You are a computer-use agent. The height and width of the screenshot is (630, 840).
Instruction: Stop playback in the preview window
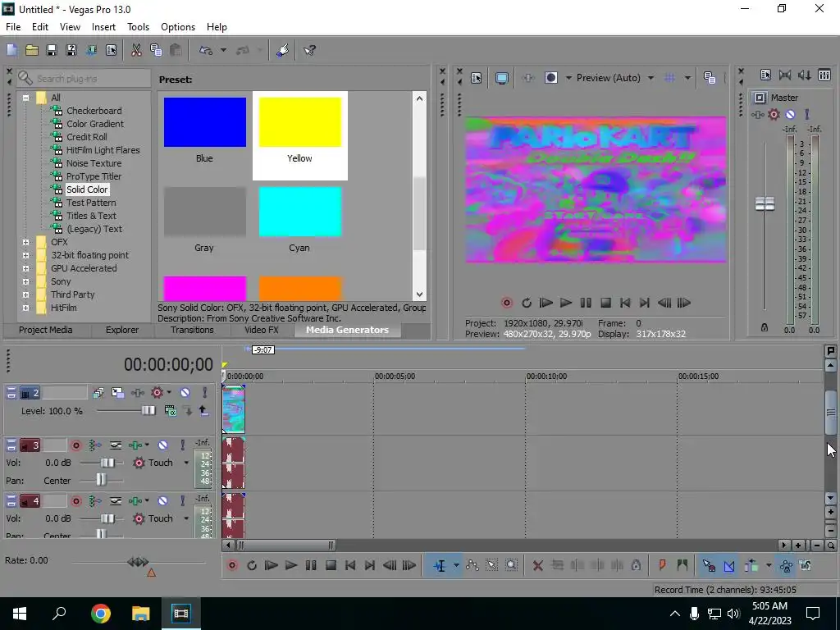[605, 303]
